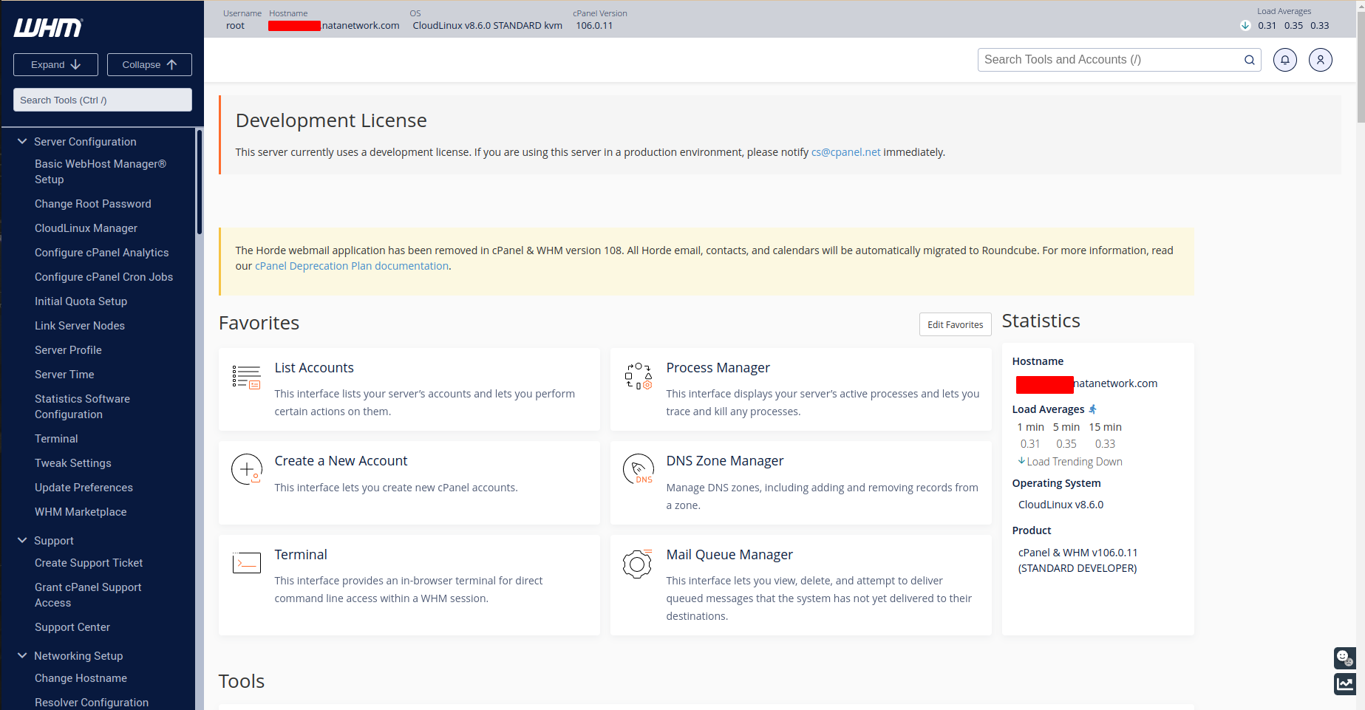Screen dimensions: 1365x710
Task: Click the List Accounts icon
Action: click(x=246, y=377)
